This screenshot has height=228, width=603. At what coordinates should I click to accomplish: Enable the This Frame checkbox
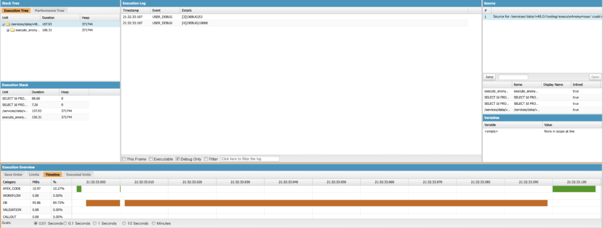[124, 159]
